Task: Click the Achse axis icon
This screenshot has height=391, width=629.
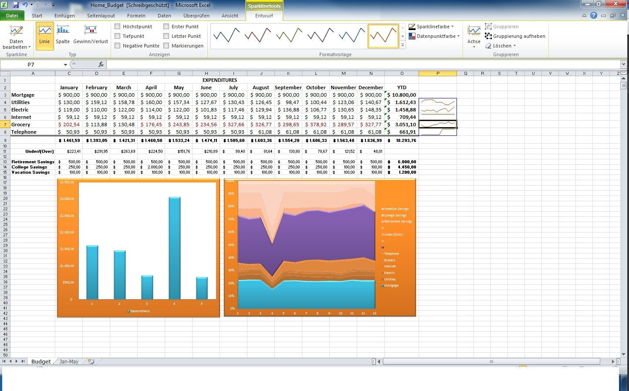Action: [x=474, y=37]
